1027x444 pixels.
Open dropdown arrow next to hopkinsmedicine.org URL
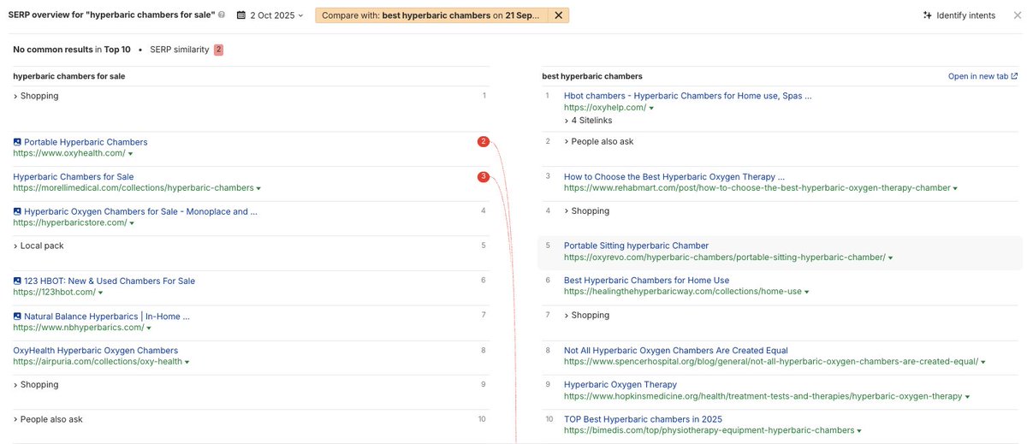tap(969, 397)
